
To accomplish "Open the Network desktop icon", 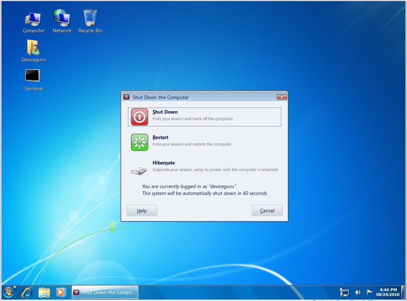I will [x=62, y=21].
